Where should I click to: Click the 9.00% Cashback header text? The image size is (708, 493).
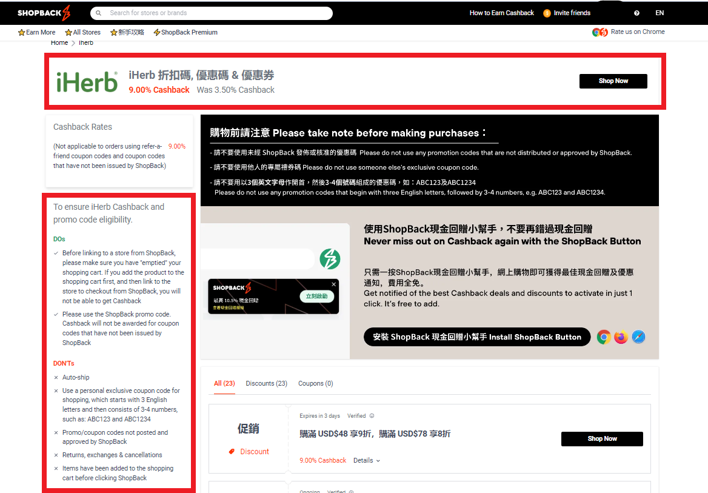coord(159,90)
